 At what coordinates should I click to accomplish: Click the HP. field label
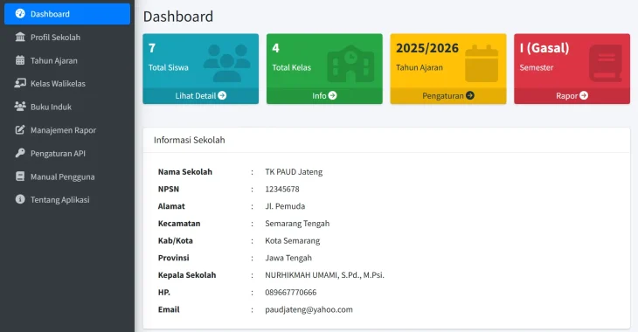coord(164,292)
